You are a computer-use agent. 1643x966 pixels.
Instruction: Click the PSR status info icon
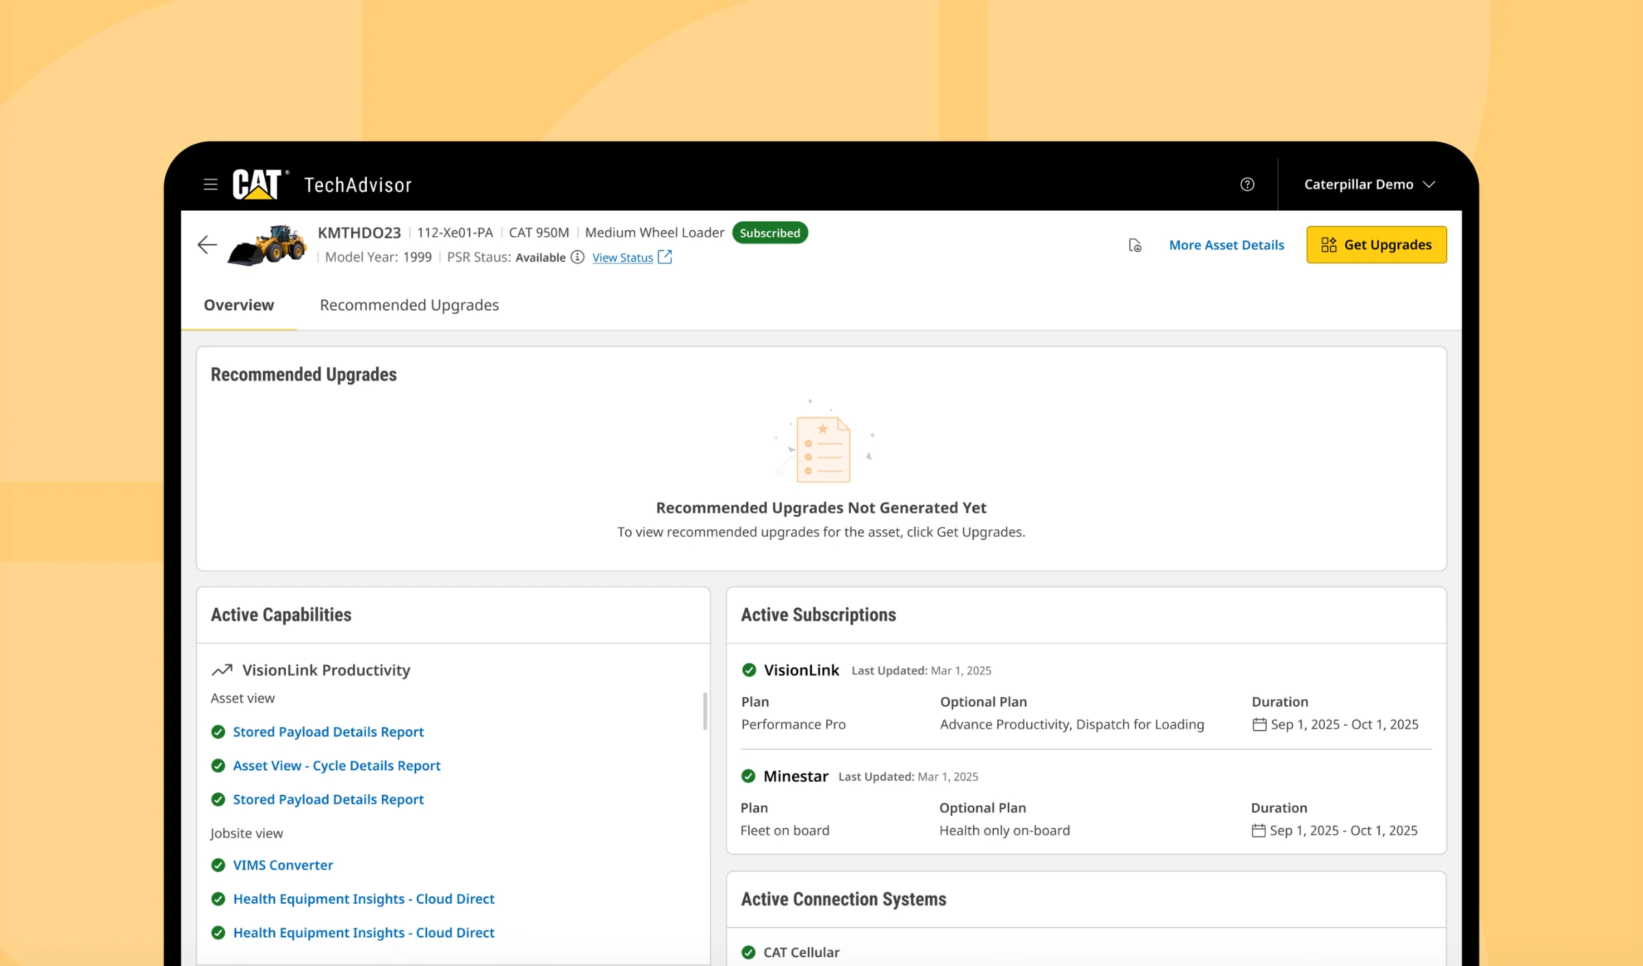578,257
